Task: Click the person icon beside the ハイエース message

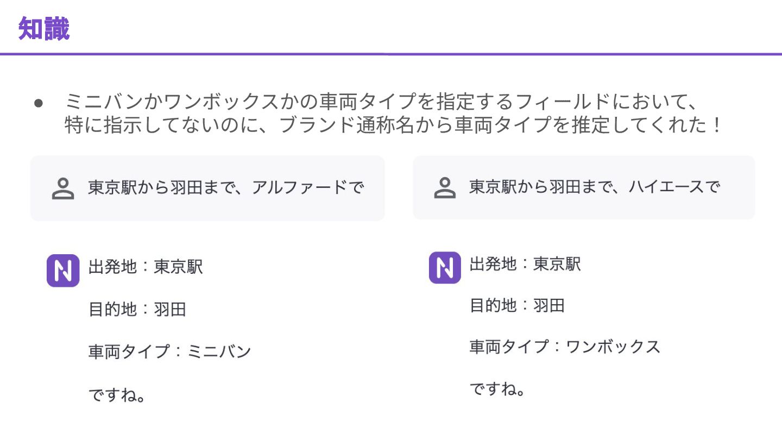Action: pyautogui.click(x=445, y=188)
